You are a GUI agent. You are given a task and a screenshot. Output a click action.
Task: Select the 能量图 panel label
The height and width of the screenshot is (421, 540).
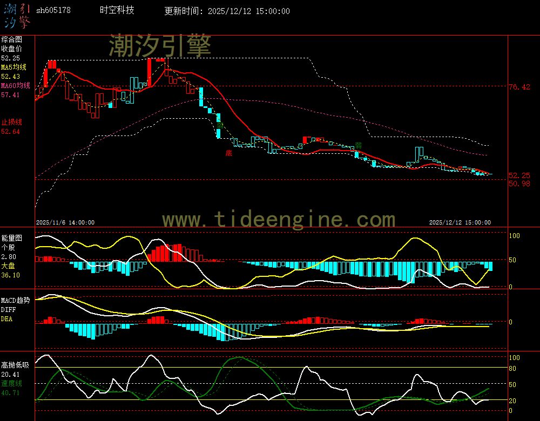pos(11,237)
